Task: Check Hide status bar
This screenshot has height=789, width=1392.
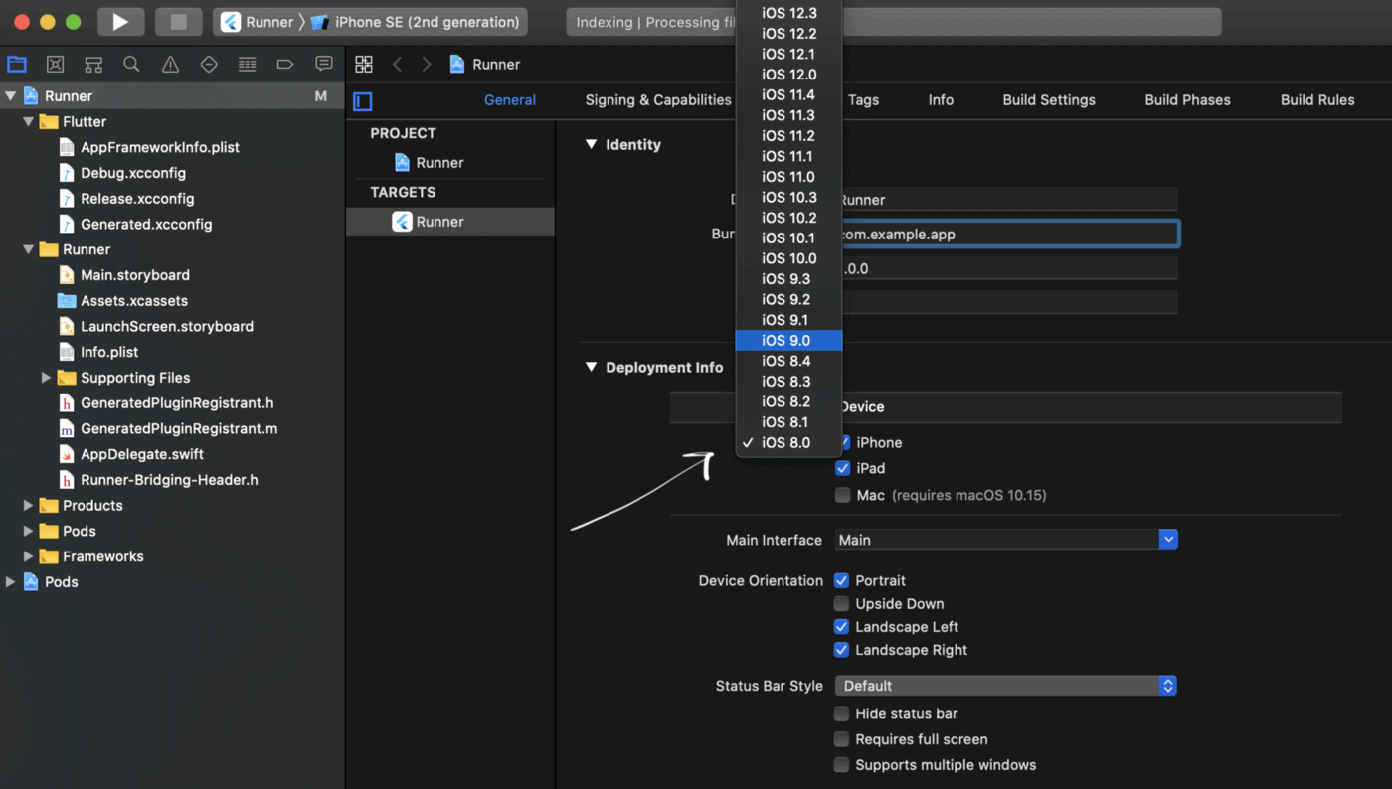Action: click(x=842, y=713)
